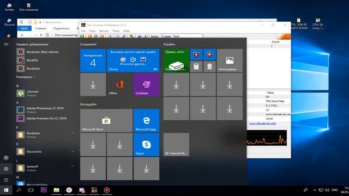Click the tms-server.com link in SA-MP
The image size is (349, 196).
pyautogui.click(x=262, y=124)
